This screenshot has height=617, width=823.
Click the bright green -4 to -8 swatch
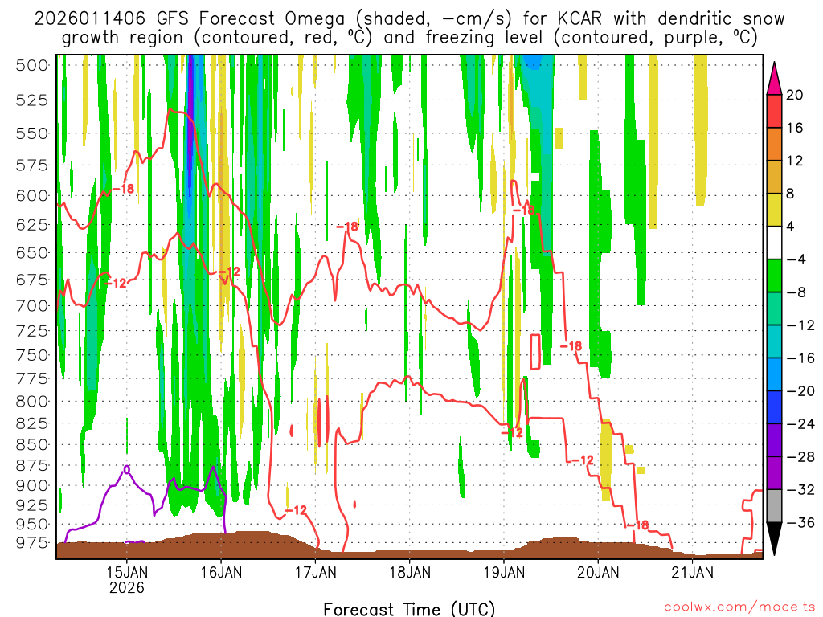[x=774, y=276]
